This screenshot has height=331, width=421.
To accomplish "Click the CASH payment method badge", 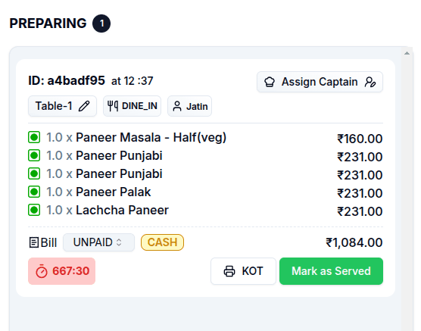I will (x=162, y=242).
